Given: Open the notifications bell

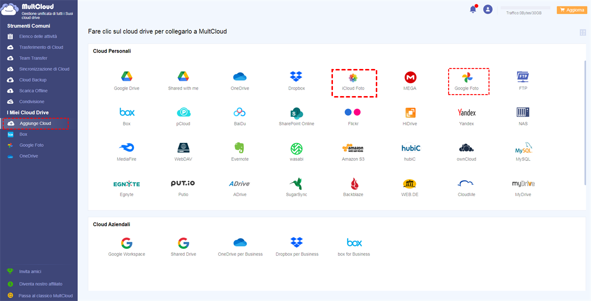Looking at the screenshot, I should (x=473, y=9).
